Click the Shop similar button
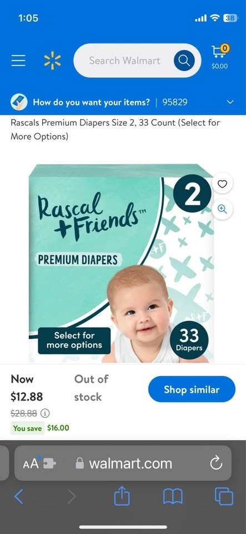Viewport: 246px width, 534px height. (192, 389)
